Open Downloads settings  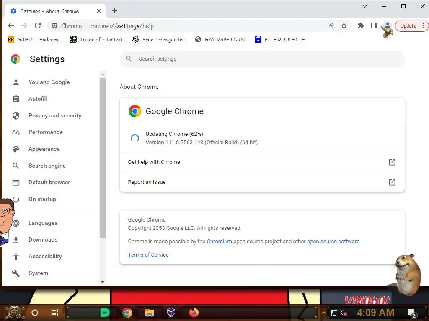[43, 239]
